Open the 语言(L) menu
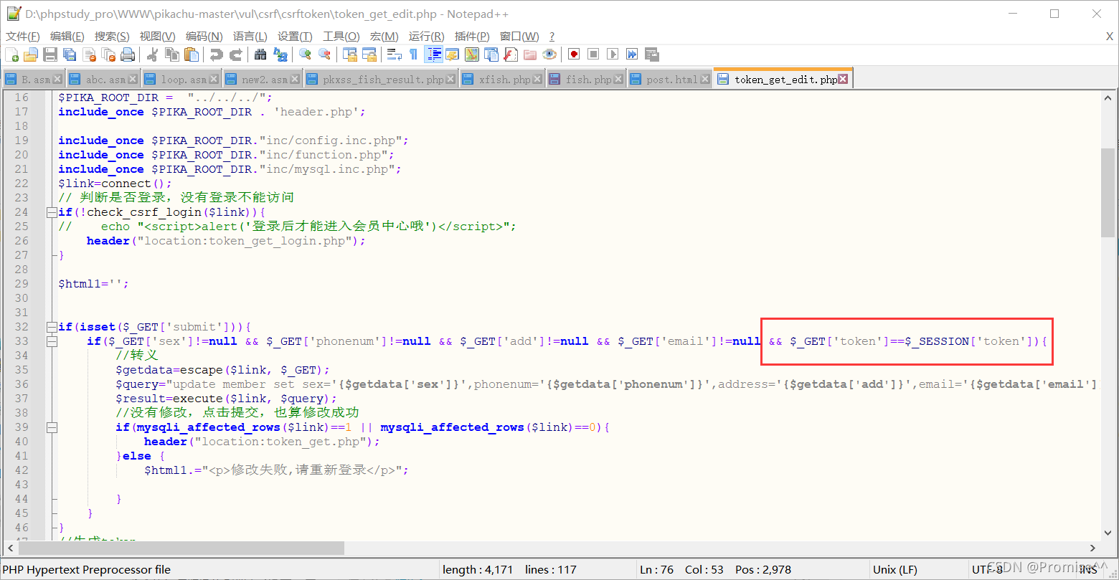 (250, 37)
